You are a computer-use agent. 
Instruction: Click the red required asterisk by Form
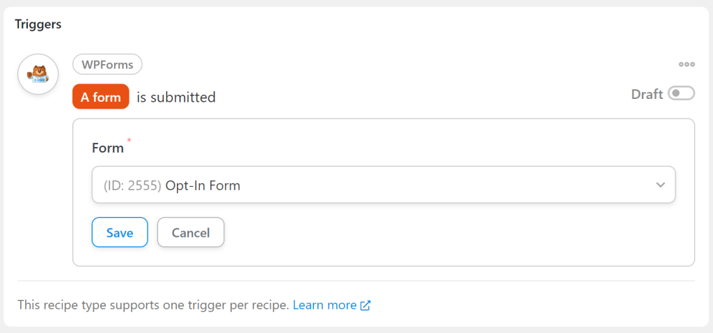pos(129,141)
